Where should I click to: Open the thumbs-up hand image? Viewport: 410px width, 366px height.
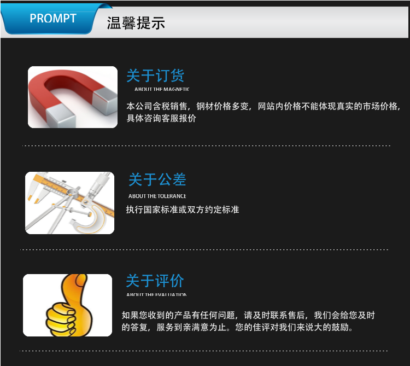point(67,305)
